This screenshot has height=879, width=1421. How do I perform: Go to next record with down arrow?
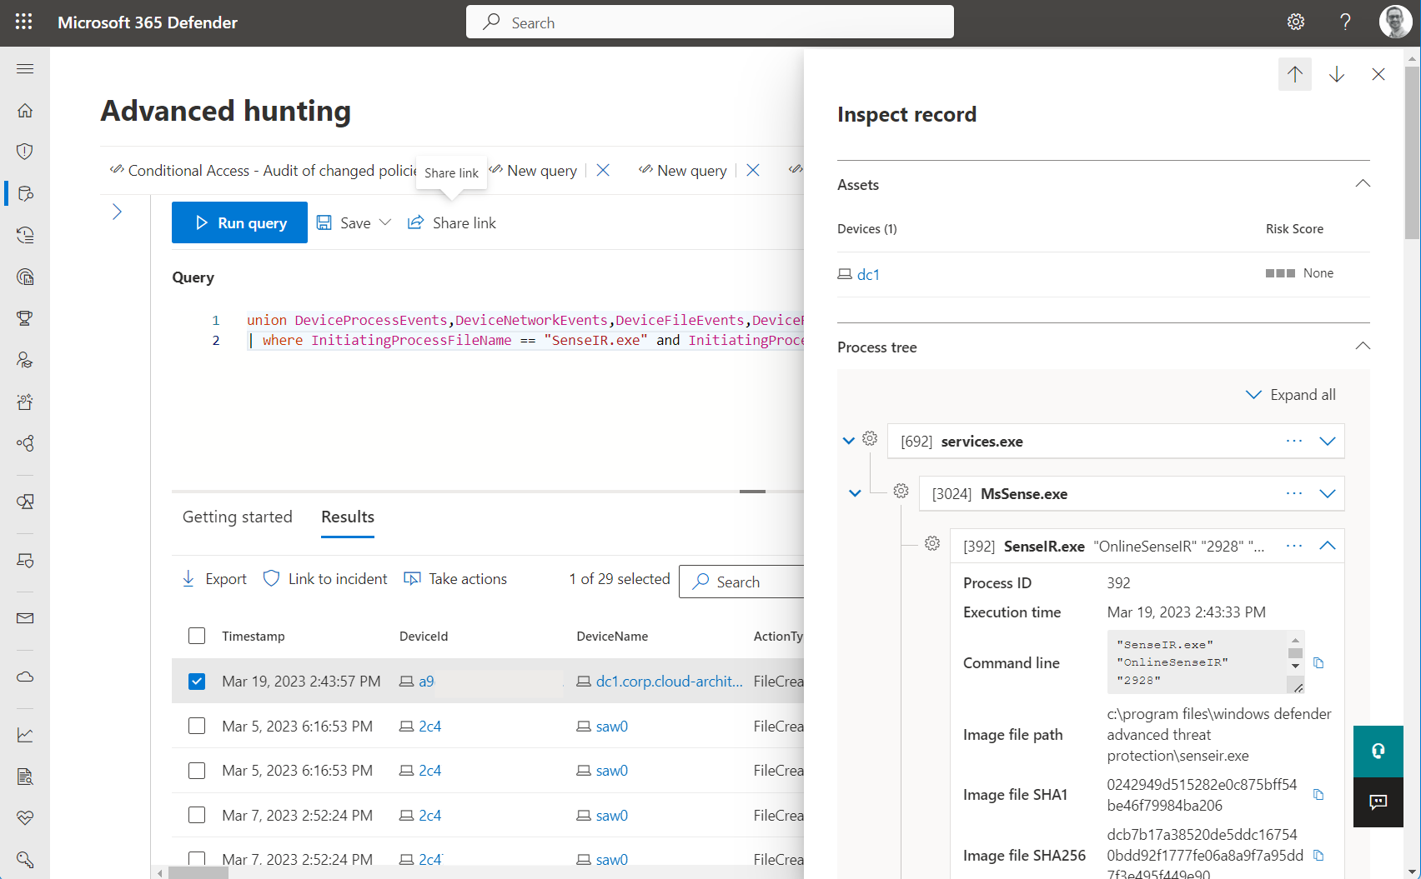coord(1337,74)
